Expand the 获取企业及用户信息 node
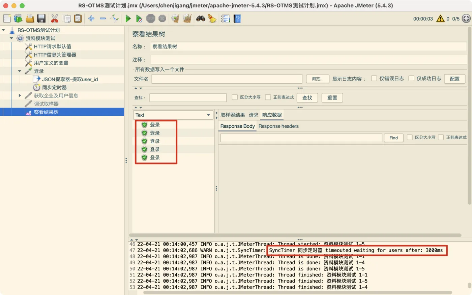 (x=20, y=96)
